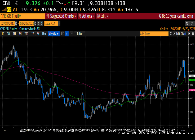Screen dimensions: 195x140
Task: Open Suggested Charts menu
Action: click(61, 16)
